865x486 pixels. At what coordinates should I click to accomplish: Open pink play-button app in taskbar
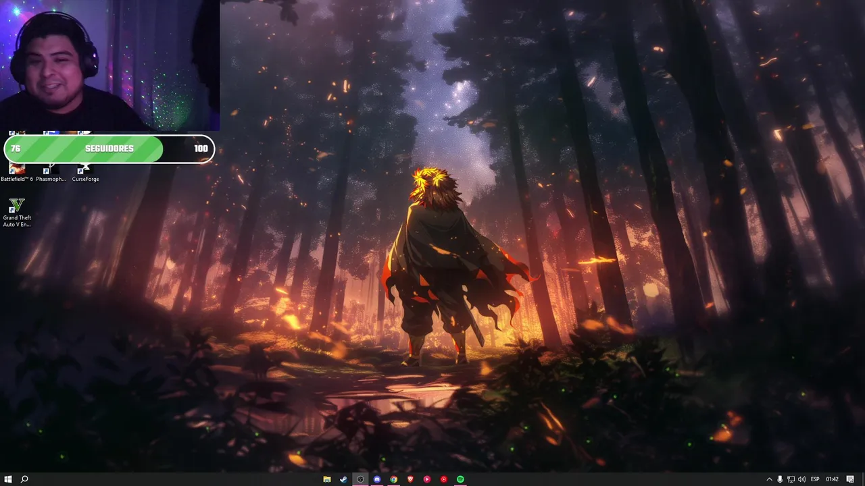[427, 479]
